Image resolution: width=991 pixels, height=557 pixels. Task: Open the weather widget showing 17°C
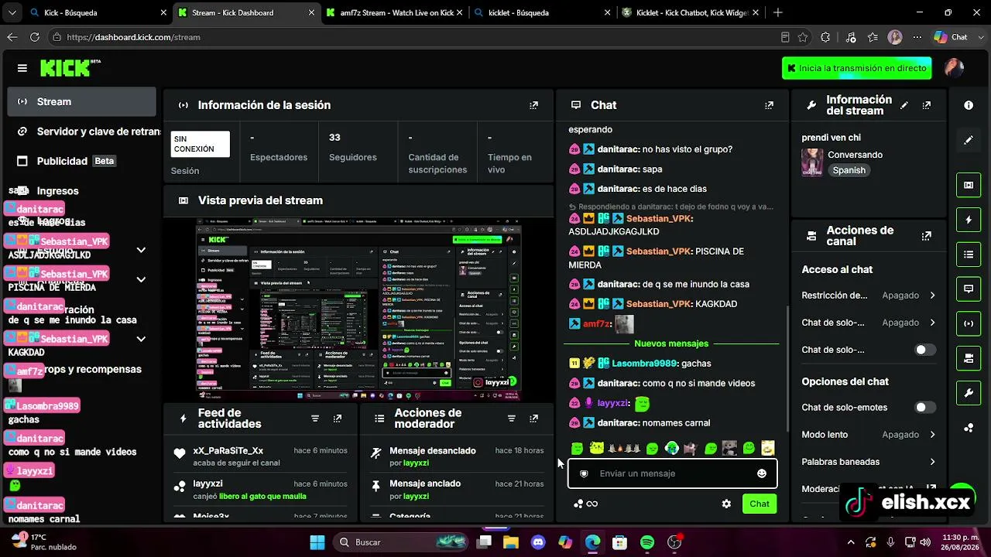coord(43,542)
